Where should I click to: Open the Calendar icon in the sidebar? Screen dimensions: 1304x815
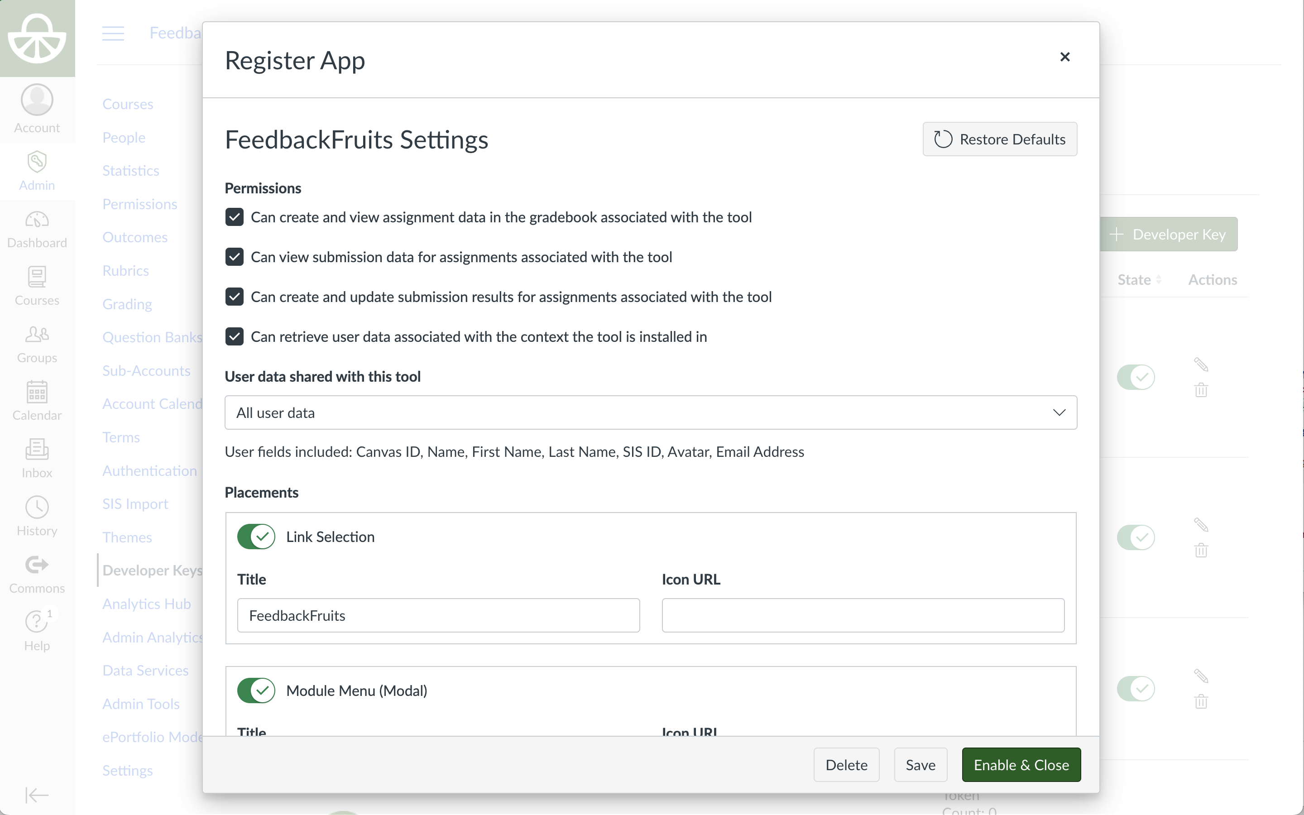(x=37, y=392)
